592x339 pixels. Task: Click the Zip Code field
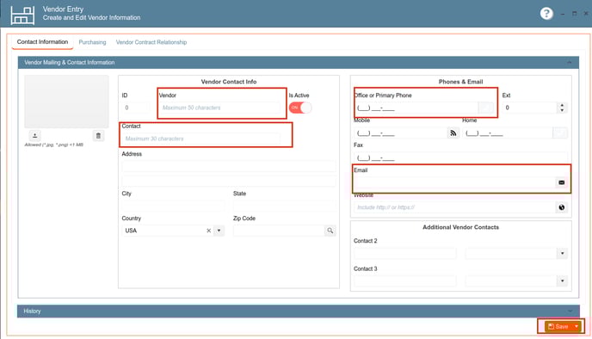(x=279, y=231)
